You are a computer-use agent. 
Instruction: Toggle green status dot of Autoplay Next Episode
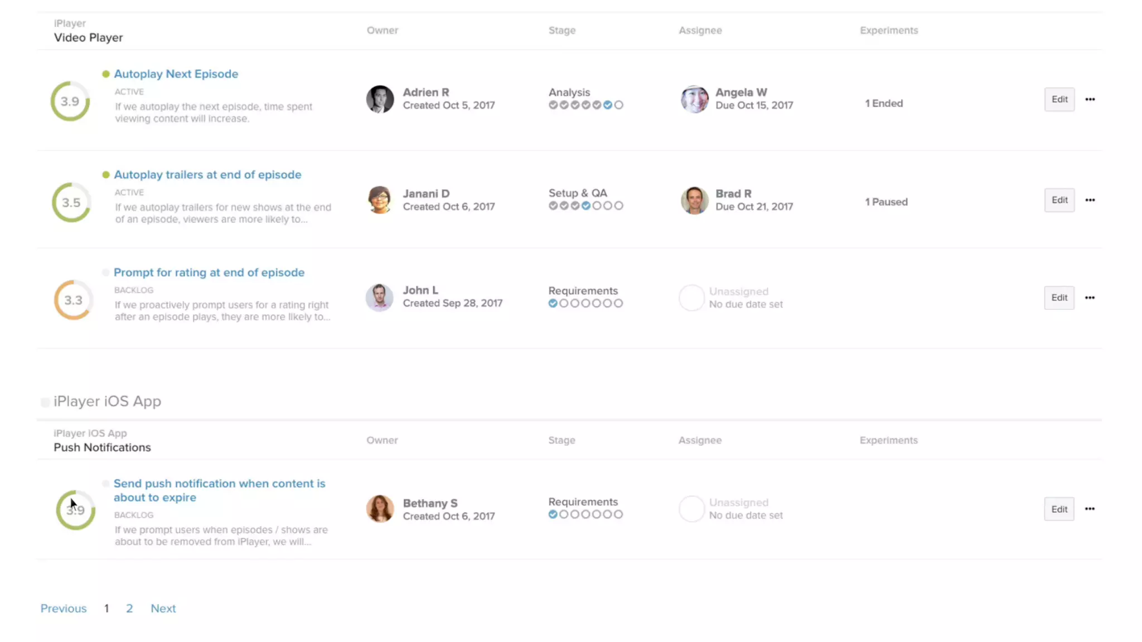coord(106,74)
